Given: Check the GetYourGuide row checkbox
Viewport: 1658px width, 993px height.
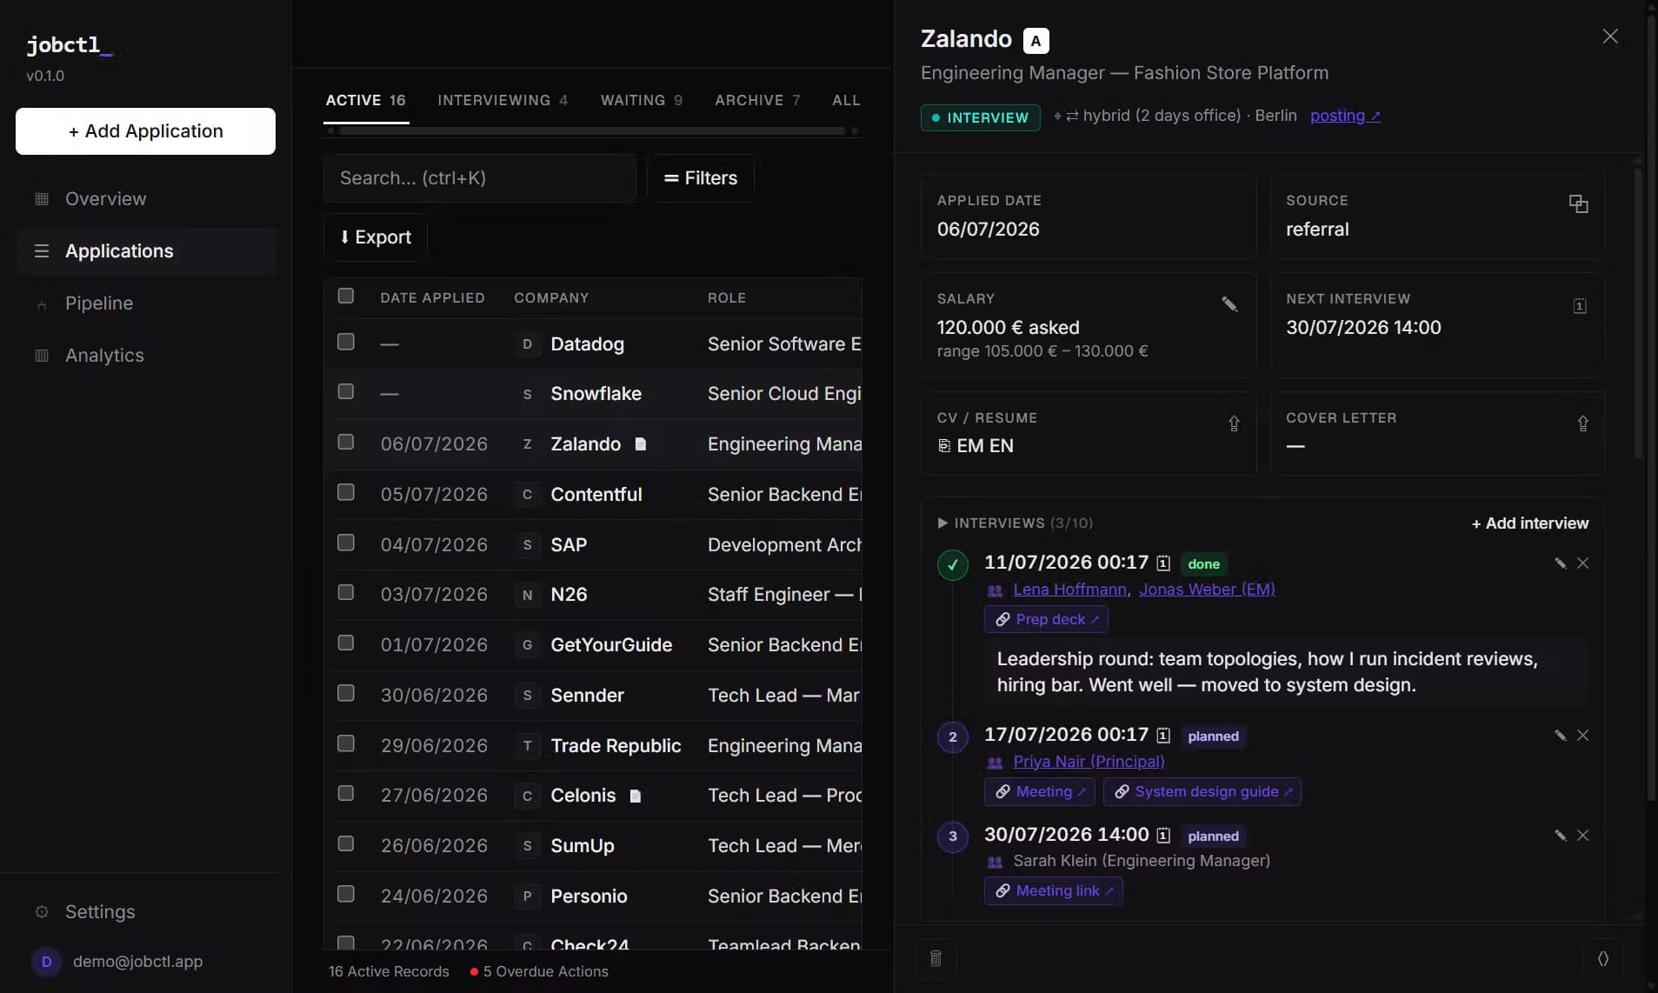Looking at the screenshot, I should [x=346, y=643].
